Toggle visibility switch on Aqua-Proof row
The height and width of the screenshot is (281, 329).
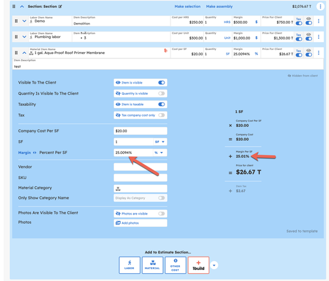click(309, 55)
